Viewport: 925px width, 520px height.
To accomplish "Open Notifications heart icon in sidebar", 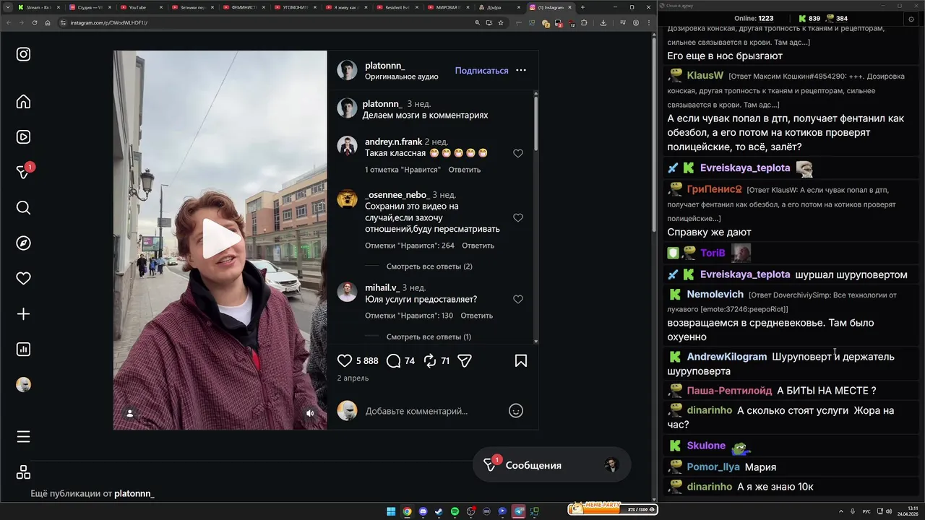I will pyautogui.click(x=23, y=278).
